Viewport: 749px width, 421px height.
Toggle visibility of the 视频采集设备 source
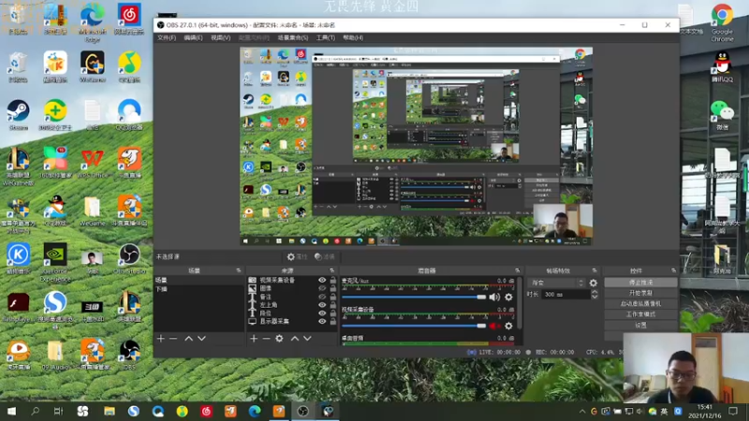tap(322, 280)
